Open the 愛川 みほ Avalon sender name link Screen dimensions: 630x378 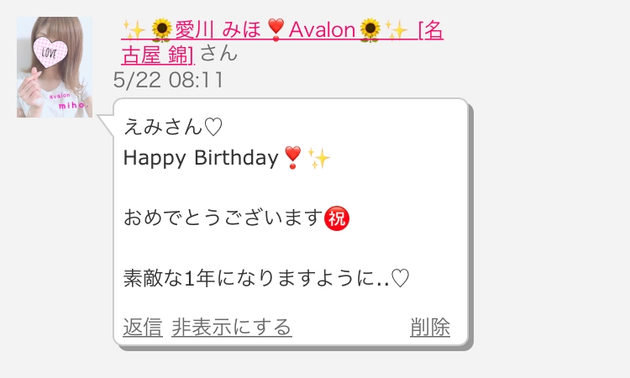(x=282, y=41)
